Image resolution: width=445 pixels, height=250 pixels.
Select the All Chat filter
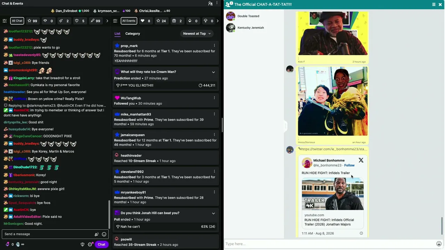click(17, 21)
